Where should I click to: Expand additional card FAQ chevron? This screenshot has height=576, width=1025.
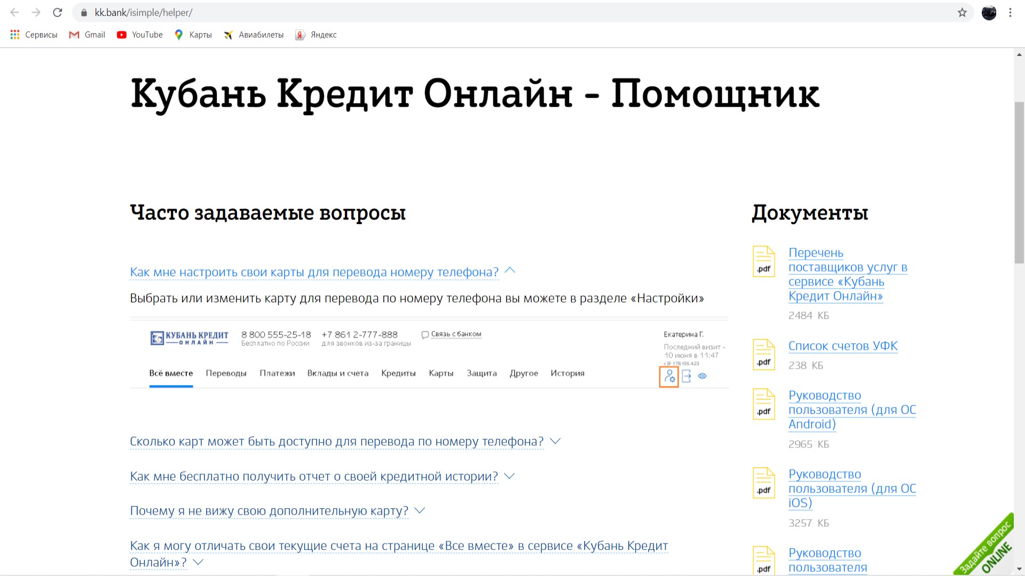pos(420,510)
